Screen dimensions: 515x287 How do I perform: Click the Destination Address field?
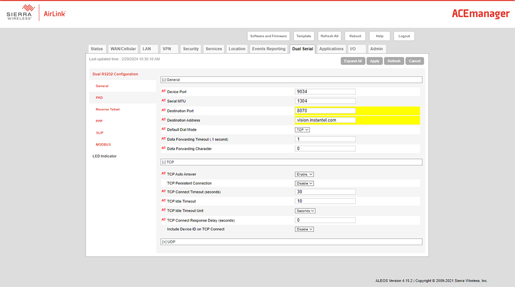(325, 120)
